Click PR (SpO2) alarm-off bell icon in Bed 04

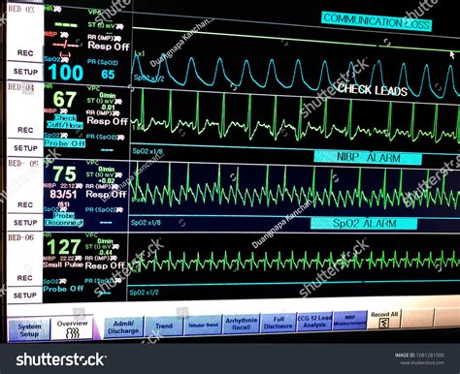[x=121, y=138]
